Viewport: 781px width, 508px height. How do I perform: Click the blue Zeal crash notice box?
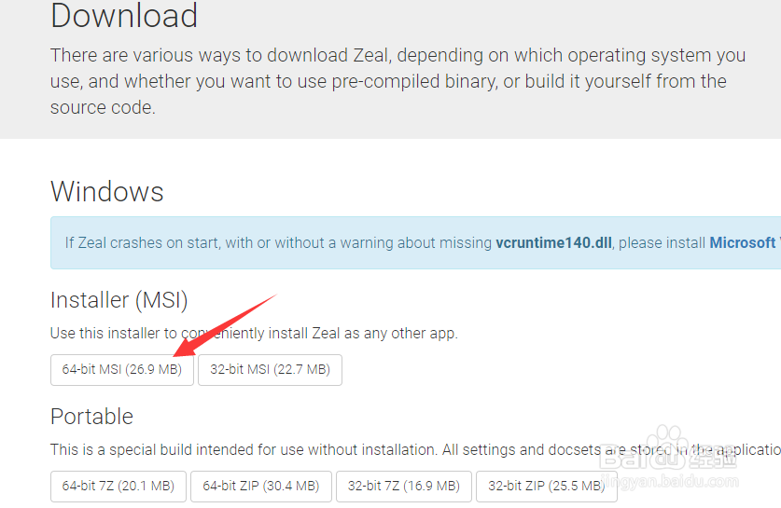click(x=415, y=242)
